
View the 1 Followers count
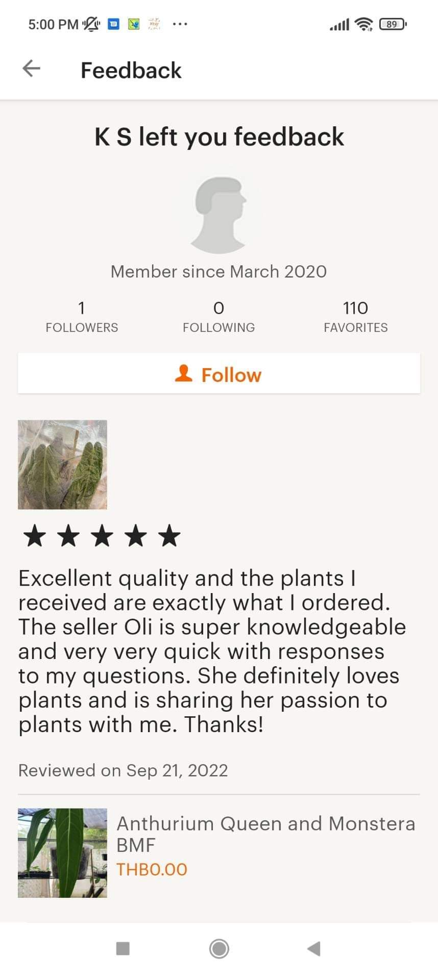pyautogui.click(x=82, y=316)
